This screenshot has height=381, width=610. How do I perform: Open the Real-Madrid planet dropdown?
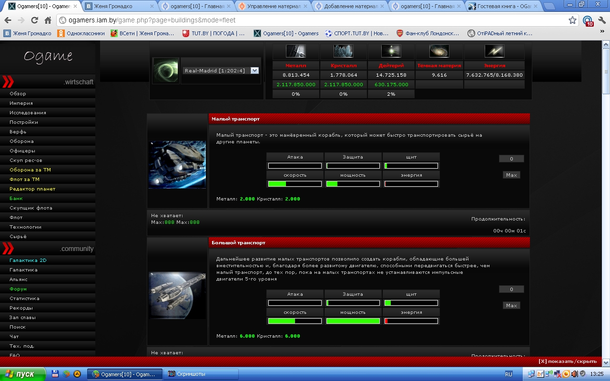pyautogui.click(x=254, y=70)
